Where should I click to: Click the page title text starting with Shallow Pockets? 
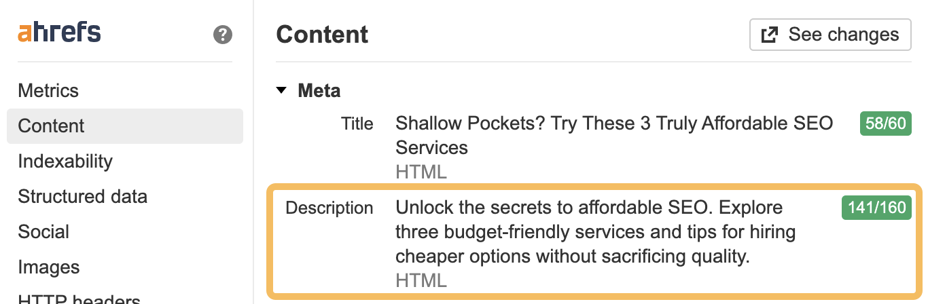pyautogui.click(x=613, y=134)
